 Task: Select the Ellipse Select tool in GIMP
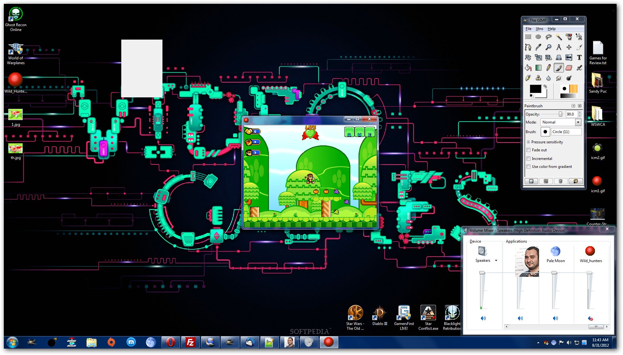(x=538, y=37)
